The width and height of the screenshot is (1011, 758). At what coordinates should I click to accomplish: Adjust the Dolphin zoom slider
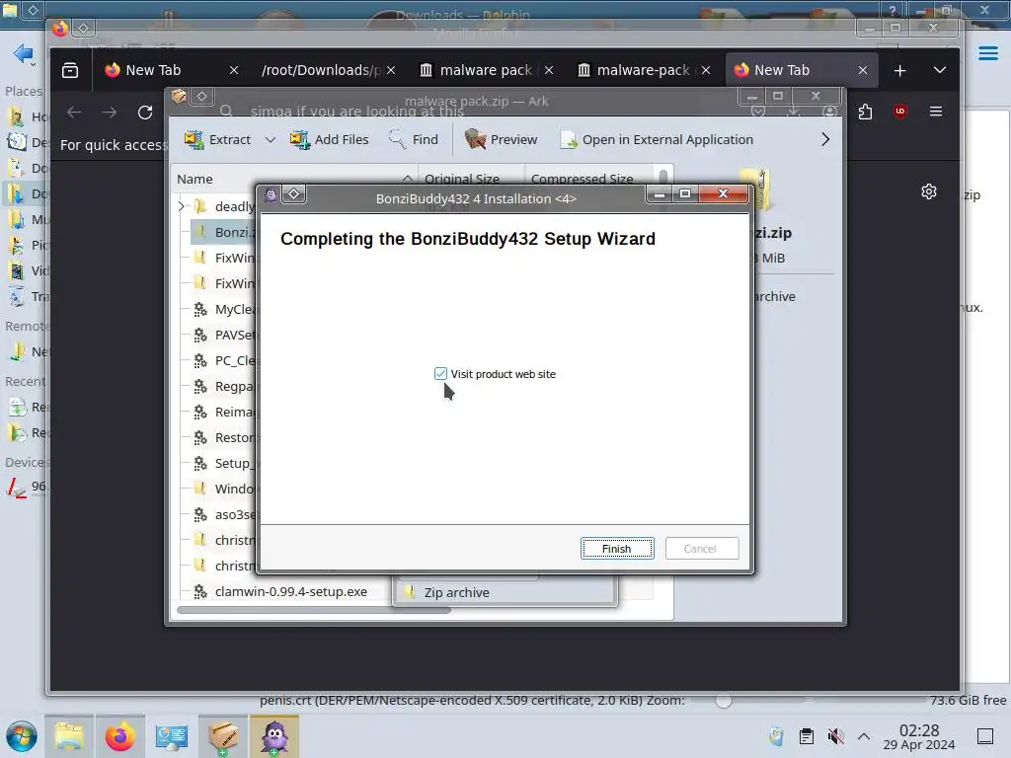click(724, 701)
